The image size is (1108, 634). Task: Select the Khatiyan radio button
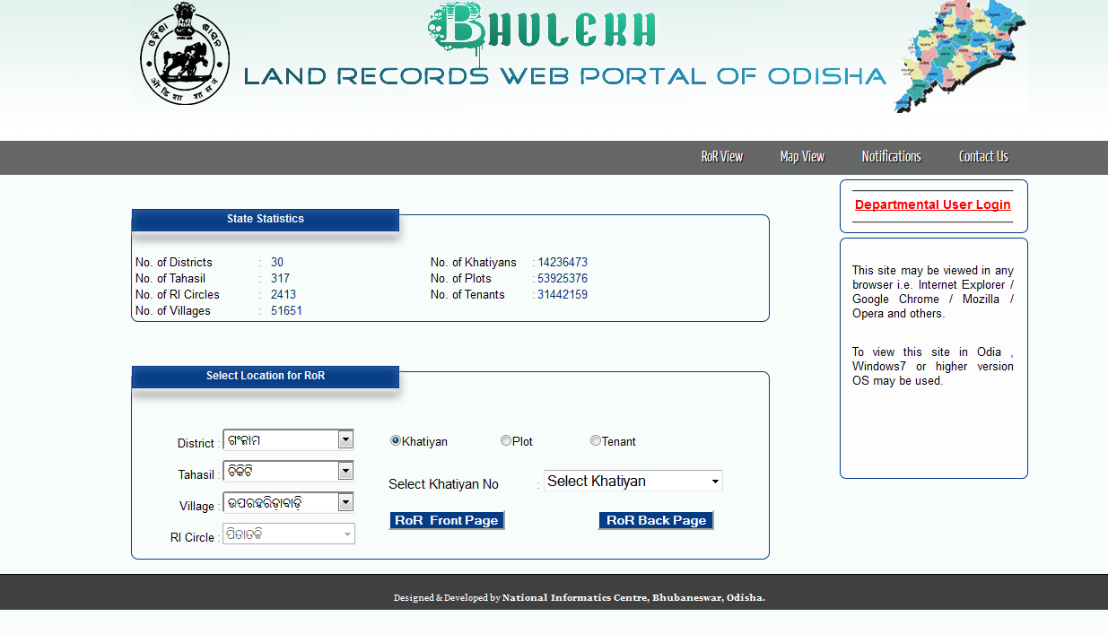pos(396,440)
